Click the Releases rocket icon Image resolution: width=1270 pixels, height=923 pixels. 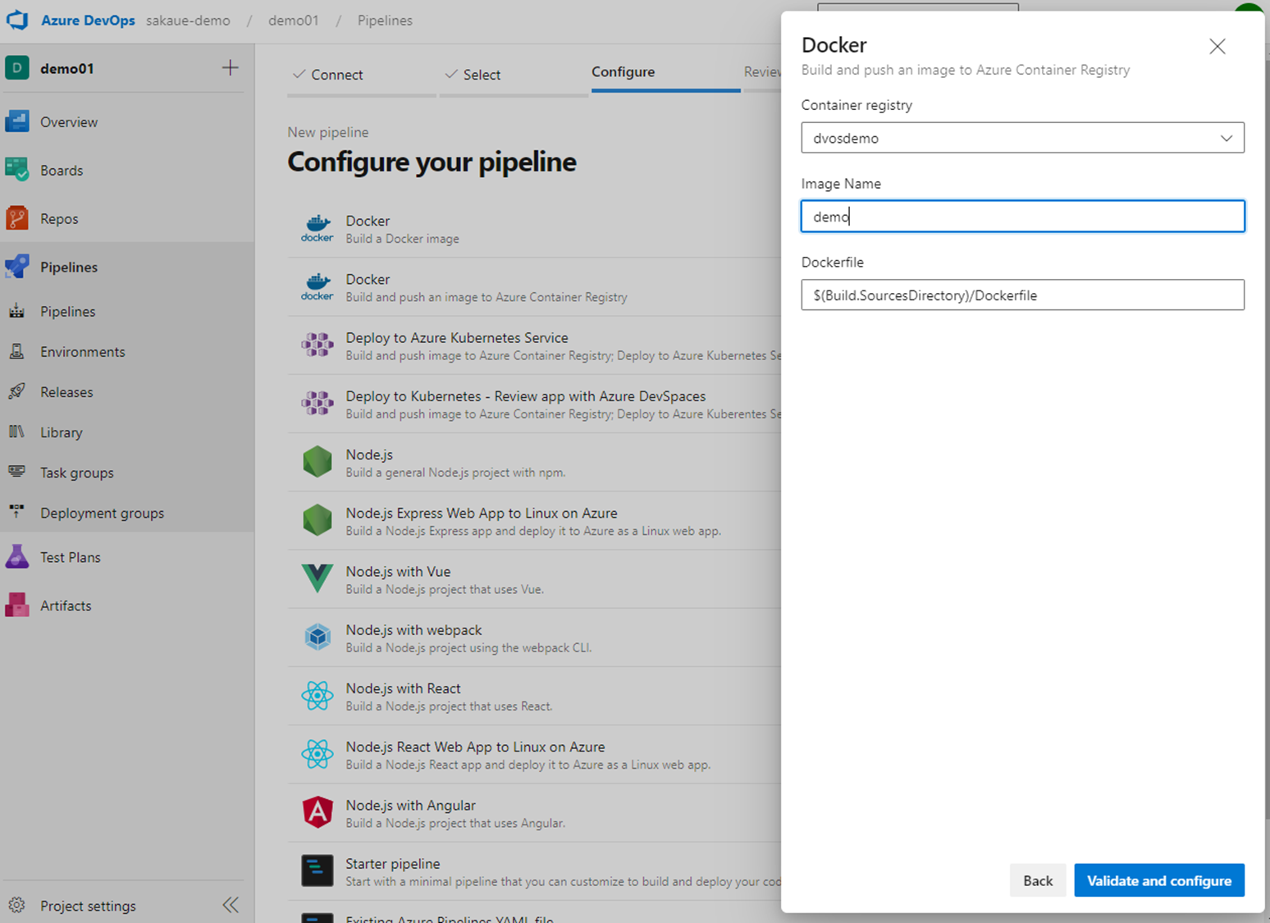coord(16,391)
